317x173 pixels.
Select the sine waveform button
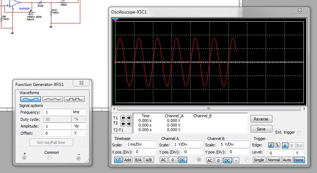click(x=31, y=99)
